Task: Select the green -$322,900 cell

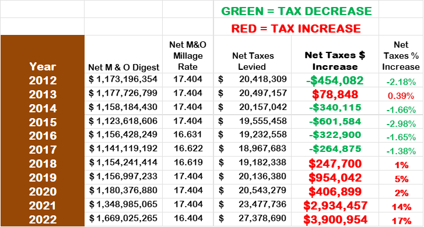Action: coord(335,134)
